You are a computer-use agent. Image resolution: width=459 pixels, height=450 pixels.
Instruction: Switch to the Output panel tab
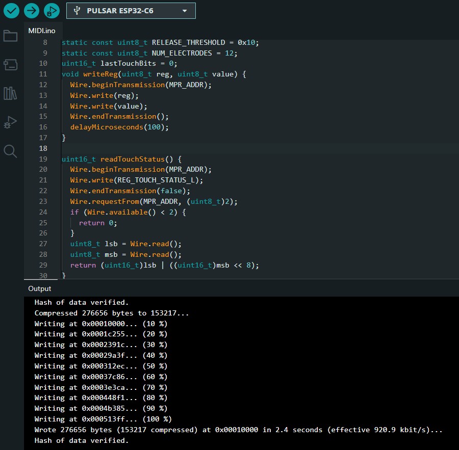click(x=39, y=288)
